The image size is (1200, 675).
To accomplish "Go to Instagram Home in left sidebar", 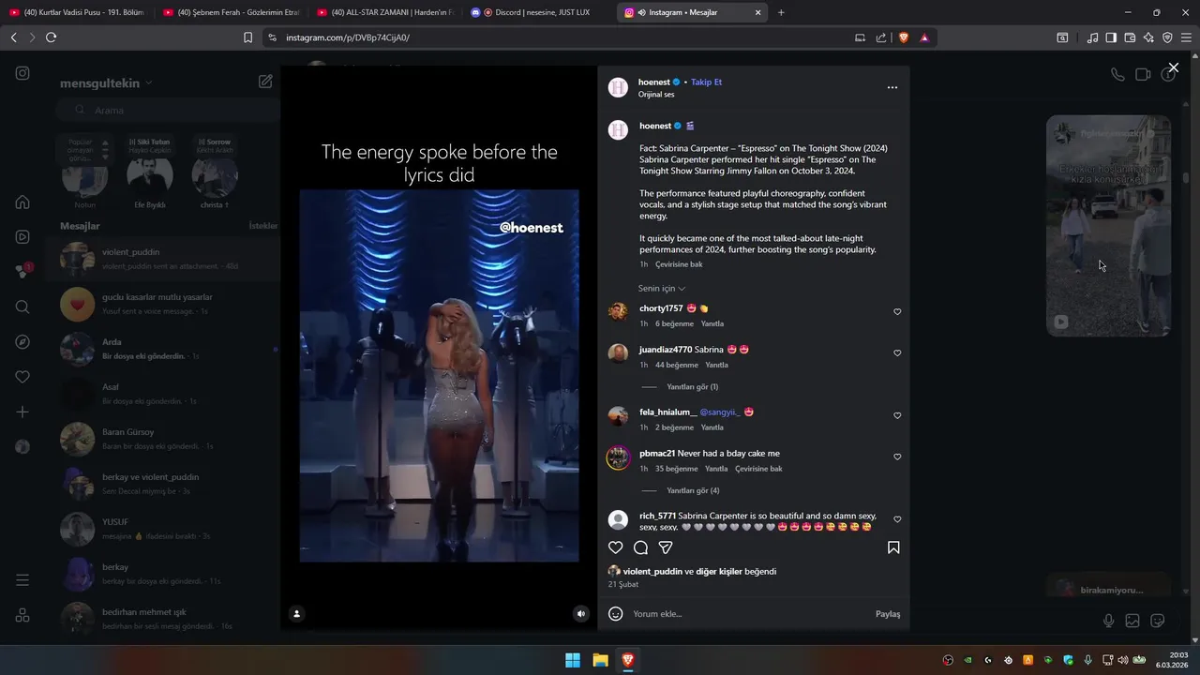I will tap(22, 202).
